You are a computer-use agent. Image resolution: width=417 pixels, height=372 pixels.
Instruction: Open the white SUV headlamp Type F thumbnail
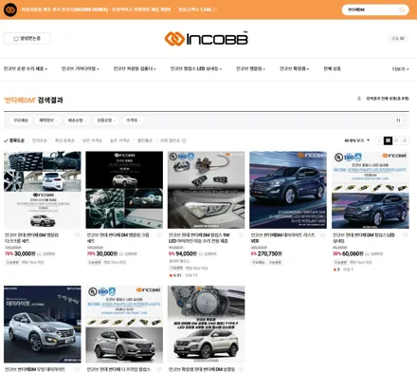[206, 325]
